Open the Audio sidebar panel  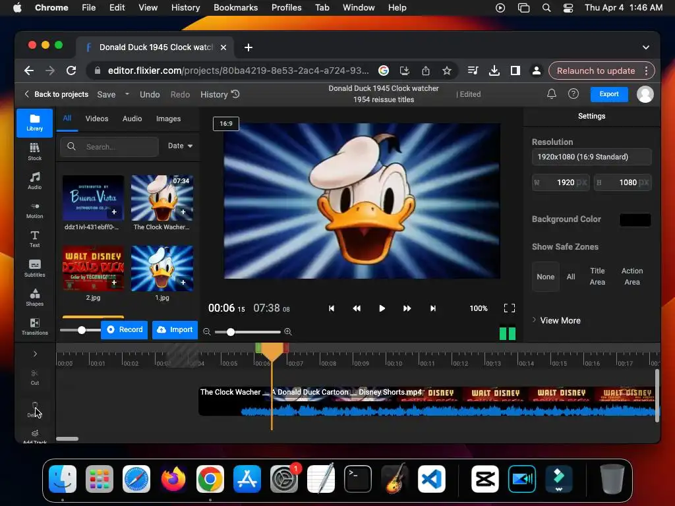click(34, 181)
